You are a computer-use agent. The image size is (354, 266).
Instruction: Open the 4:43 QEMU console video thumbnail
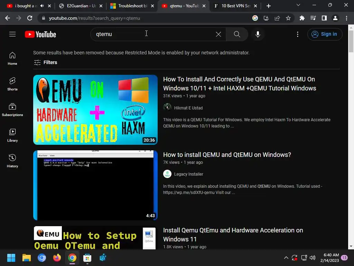click(95, 185)
